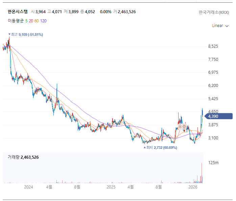Click the header volume value 2,463,526

pyautogui.click(x=127, y=12)
